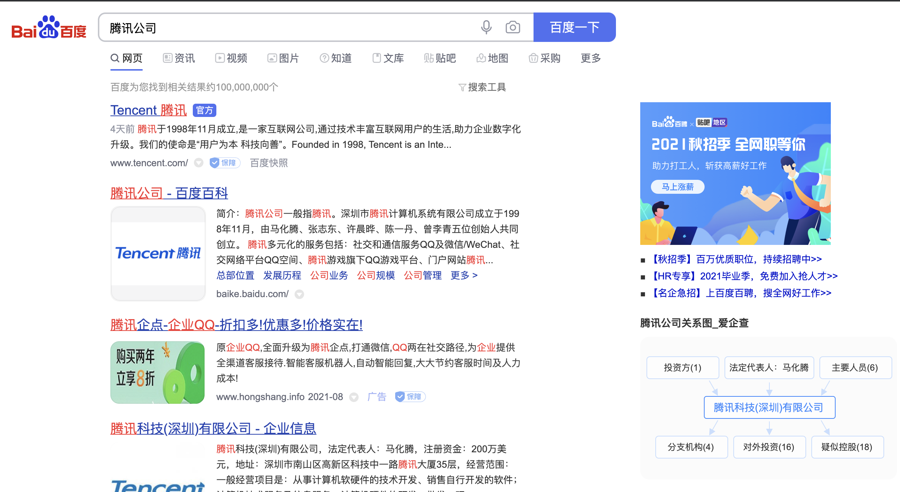The width and height of the screenshot is (900, 492).
Task: Select 投资方(1) node
Action: 683,367
